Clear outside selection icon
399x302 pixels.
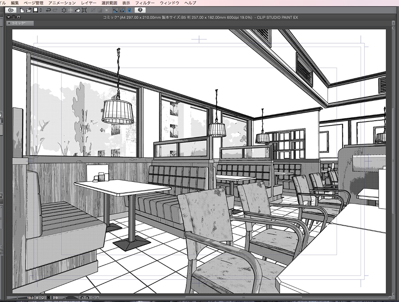71,10
